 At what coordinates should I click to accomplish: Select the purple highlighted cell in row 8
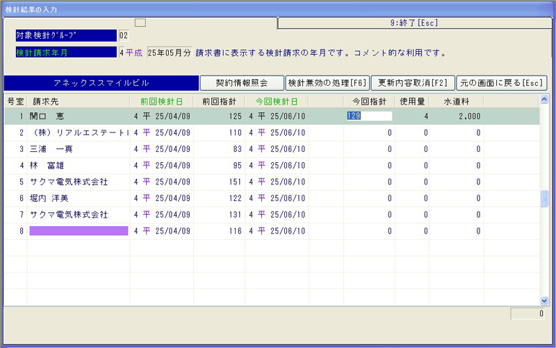79,231
